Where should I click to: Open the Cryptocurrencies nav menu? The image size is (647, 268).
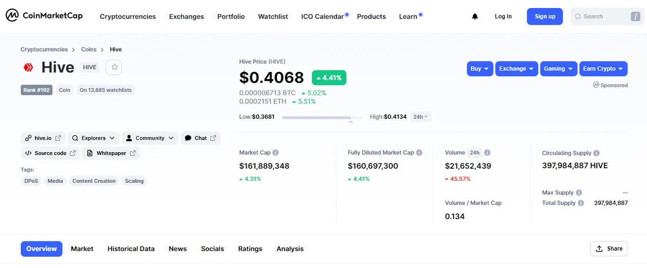128,17
